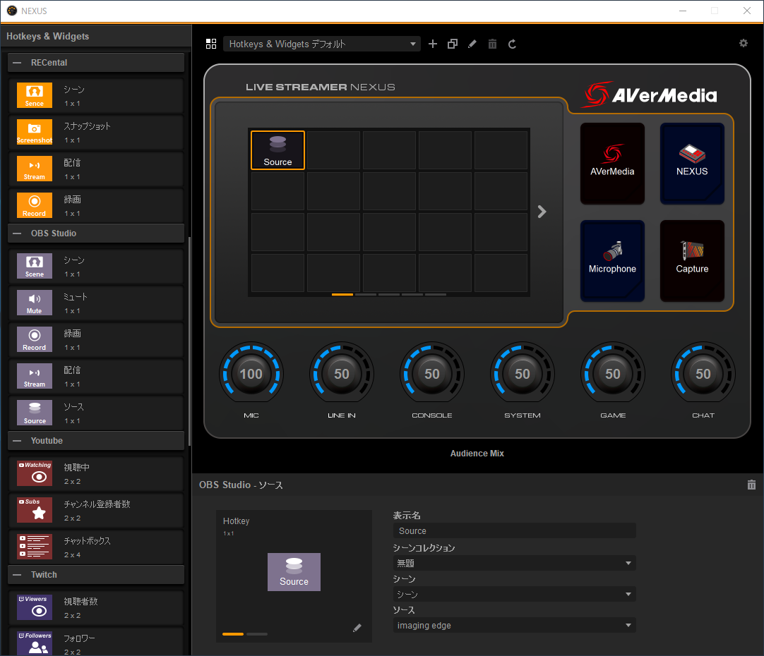Viewport: 764px width, 656px height.
Task: Select the 視聴中 widget row text
Action: (x=76, y=467)
